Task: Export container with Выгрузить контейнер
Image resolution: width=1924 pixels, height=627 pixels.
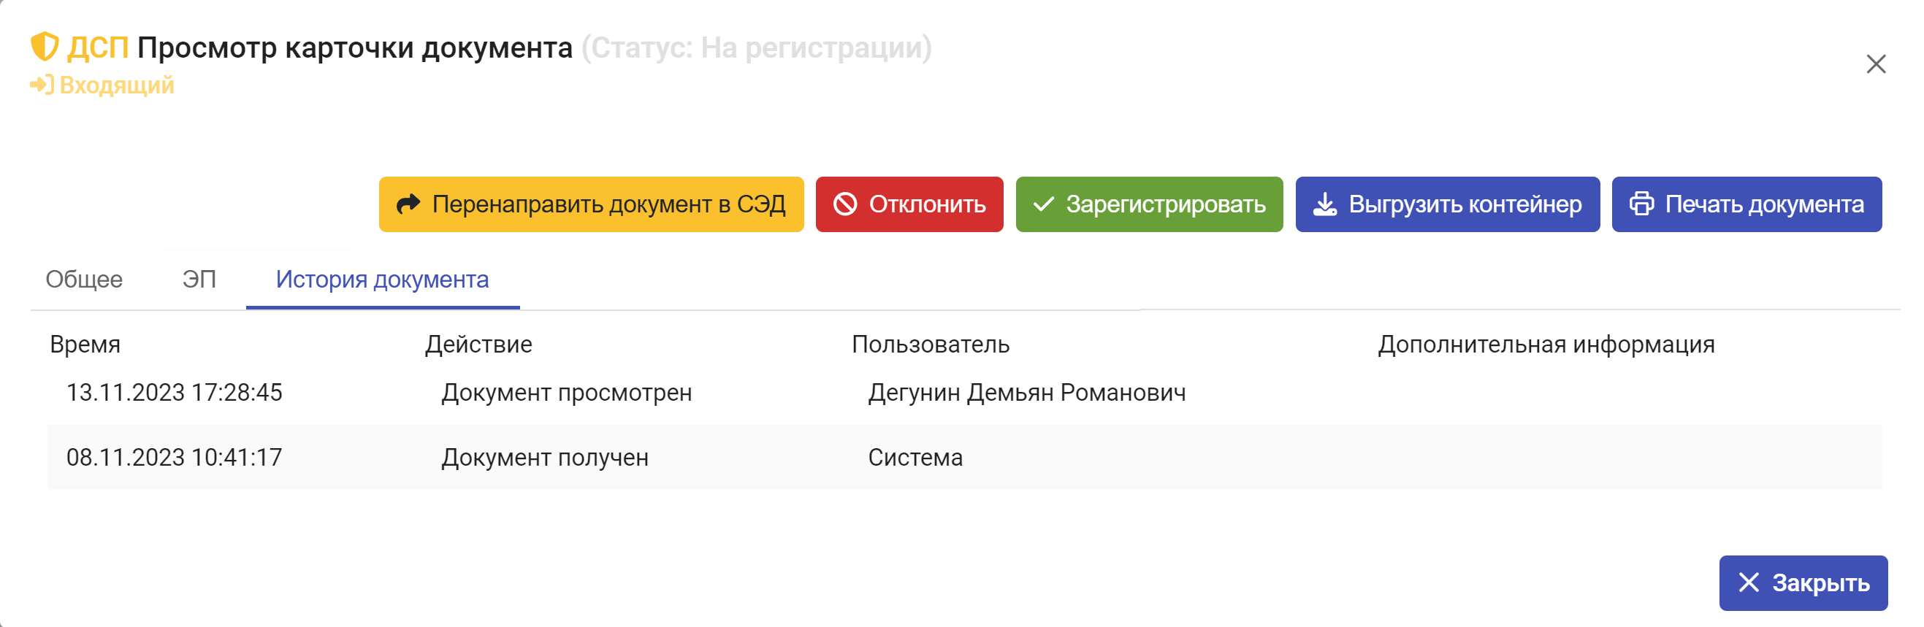Action: pos(1447,204)
